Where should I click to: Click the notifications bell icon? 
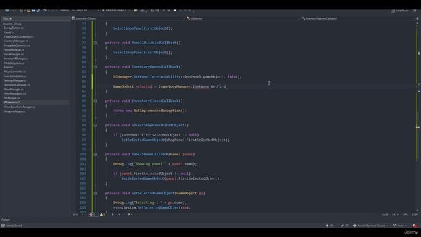(x=415, y=226)
